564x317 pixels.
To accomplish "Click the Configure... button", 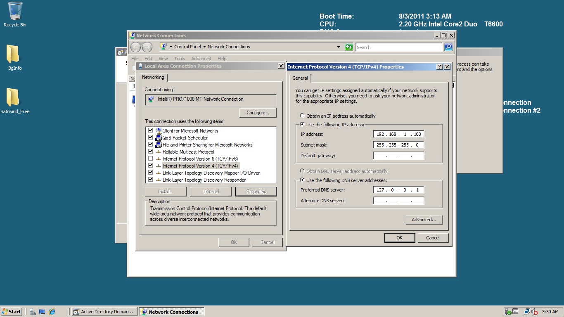I will tap(258, 113).
